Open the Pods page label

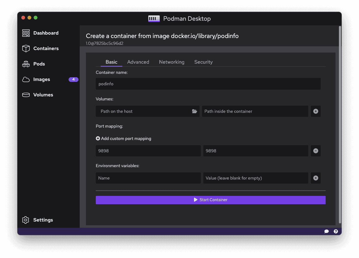(x=39, y=64)
